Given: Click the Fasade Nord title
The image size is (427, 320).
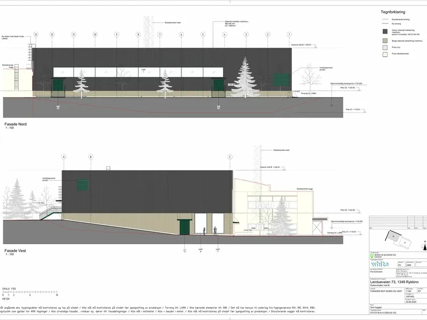Looking at the screenshot, I should click(15, 124).
